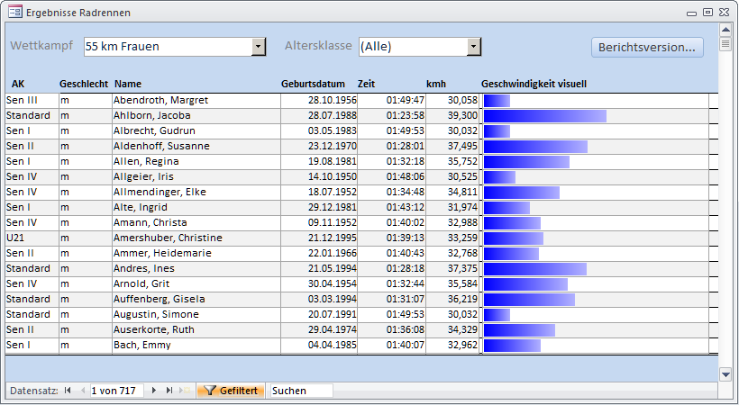Go to the previous record
The image size is (739, 405).
82,391
